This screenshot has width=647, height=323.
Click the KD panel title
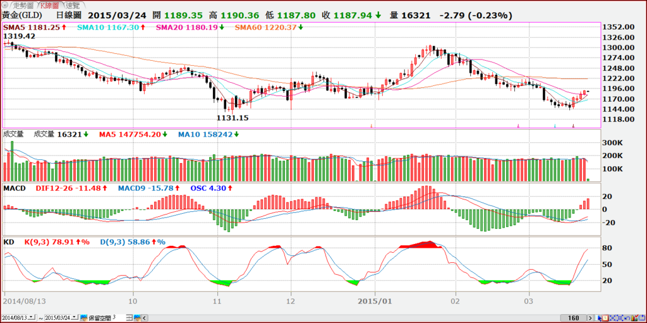click(x=8, y=241)
